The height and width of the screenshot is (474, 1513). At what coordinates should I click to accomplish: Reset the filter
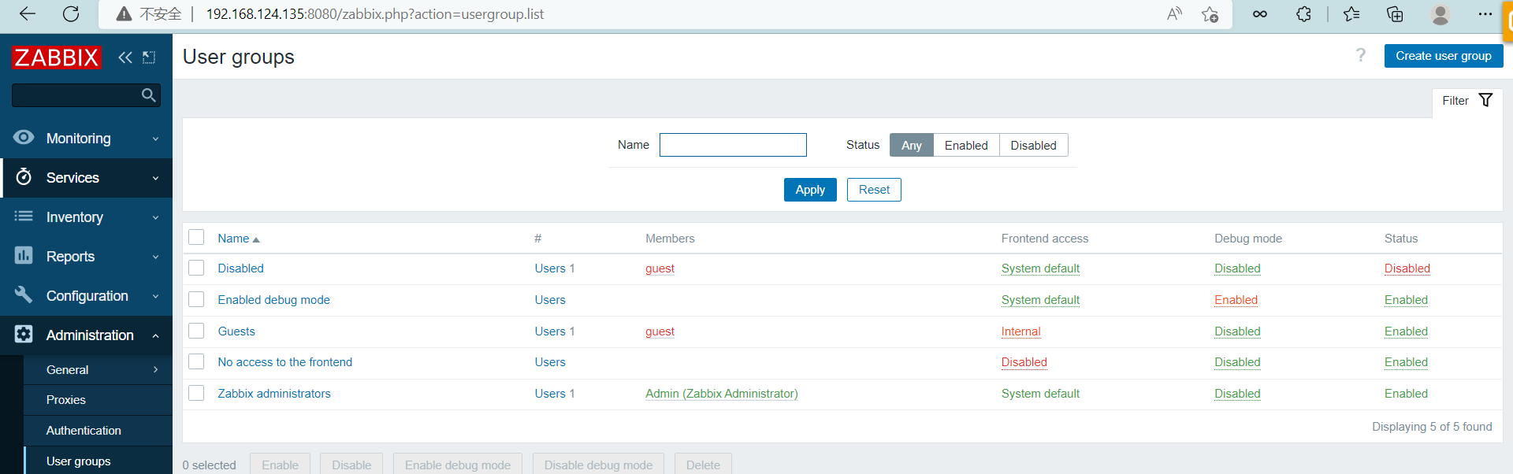tap(874, 190)
